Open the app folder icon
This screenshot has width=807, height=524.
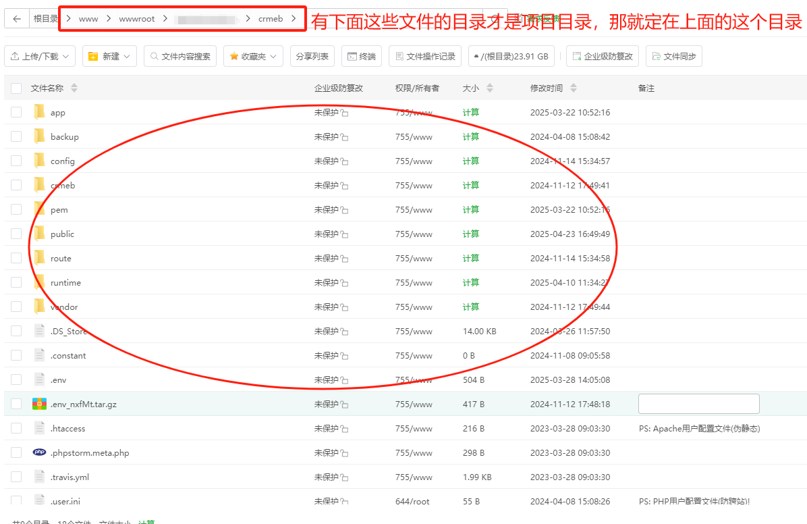click(39, 112)
